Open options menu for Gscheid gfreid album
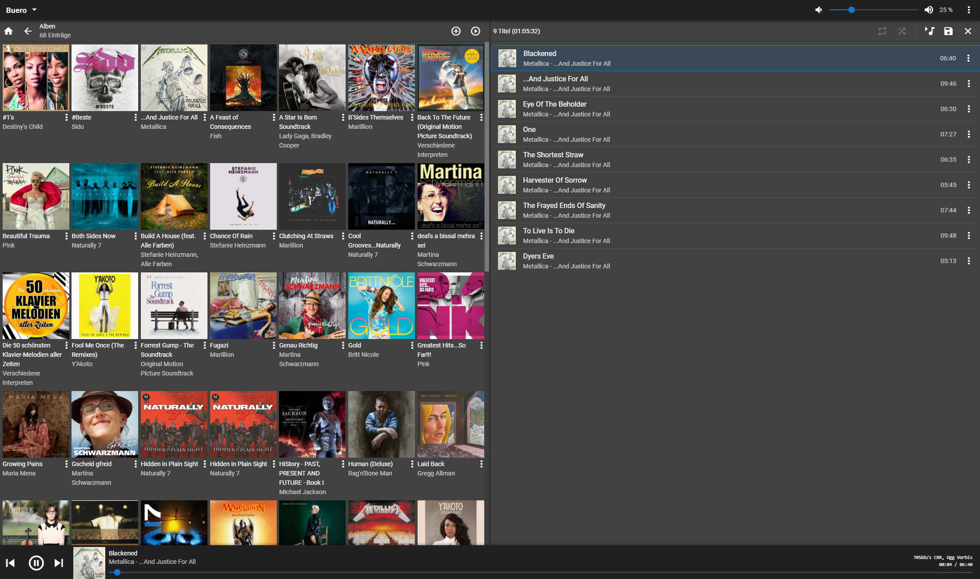 [x=135, y=464]
